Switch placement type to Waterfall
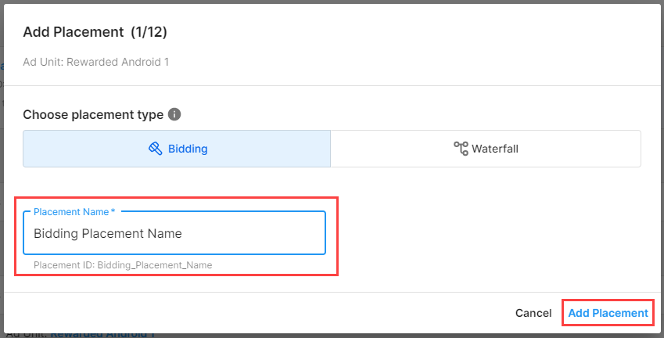 tap(485, 149)
